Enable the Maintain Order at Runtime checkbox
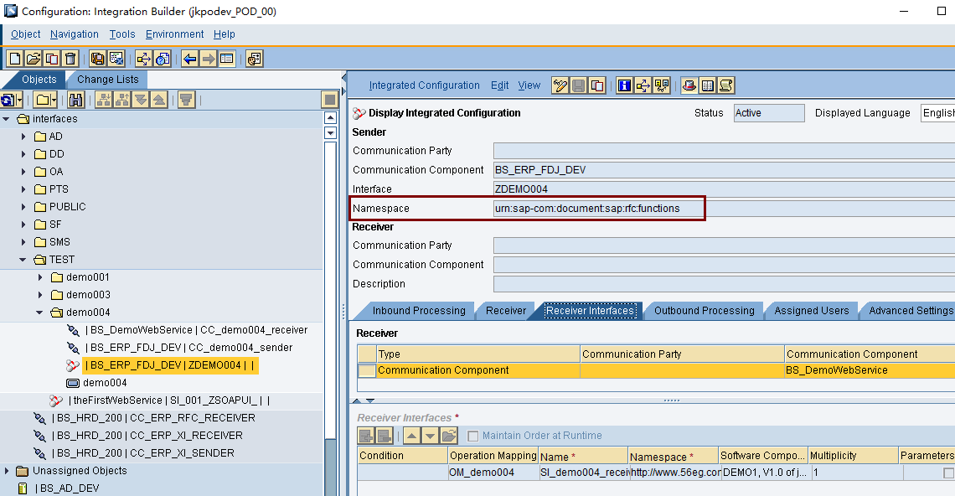Screen dimensions: 955x496 click(x=473, y=435)
